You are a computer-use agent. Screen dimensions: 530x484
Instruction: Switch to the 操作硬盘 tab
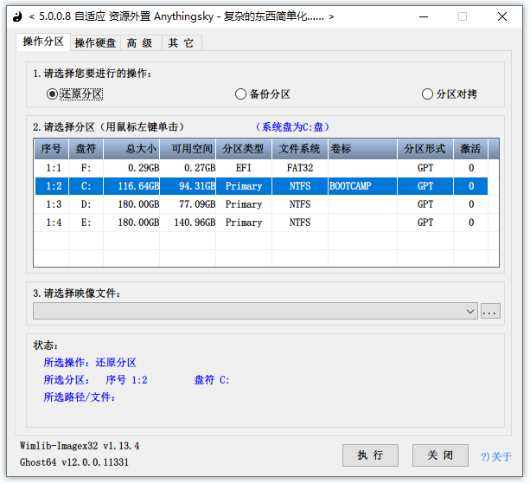95,43
